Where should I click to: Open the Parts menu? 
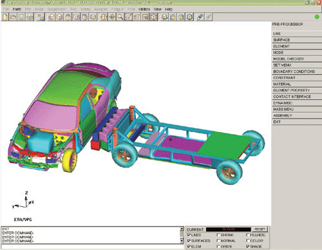pos(17,9)
